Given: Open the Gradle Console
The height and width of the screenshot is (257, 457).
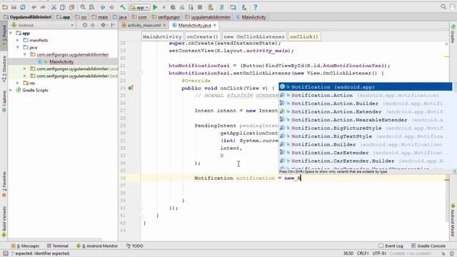Looking at the screenshot, I should click(x=428, y=246).
